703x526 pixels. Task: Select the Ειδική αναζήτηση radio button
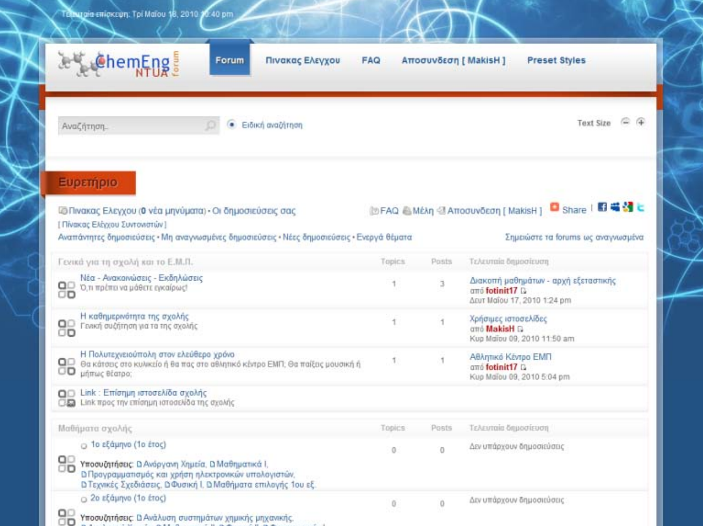click(232, 125)
